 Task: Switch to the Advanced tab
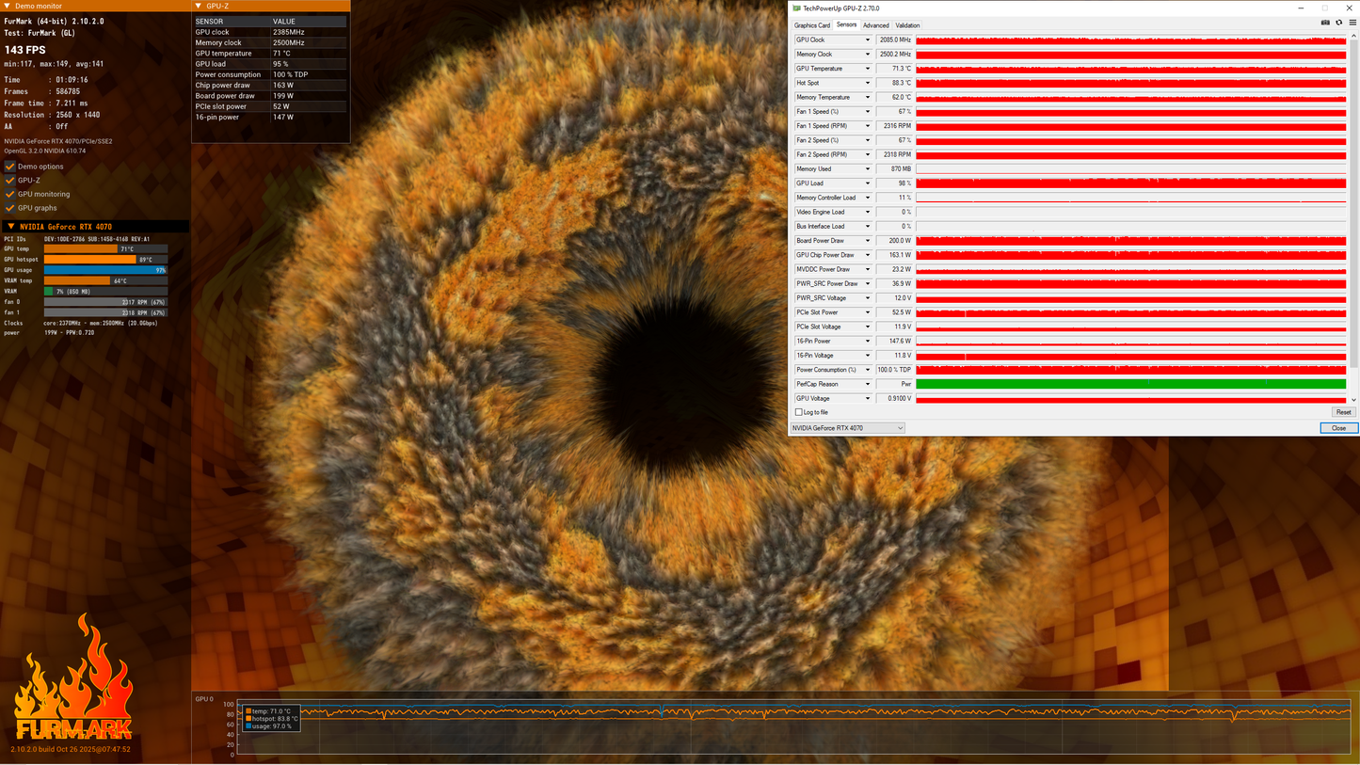coord(875,25)
